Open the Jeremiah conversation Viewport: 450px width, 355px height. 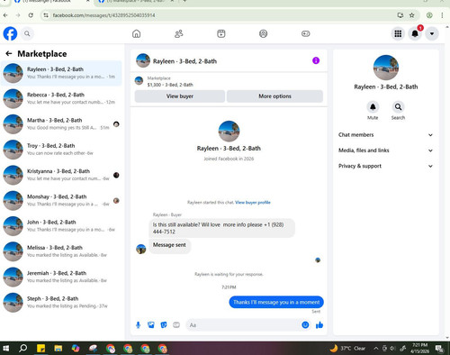tap(61, 278)
